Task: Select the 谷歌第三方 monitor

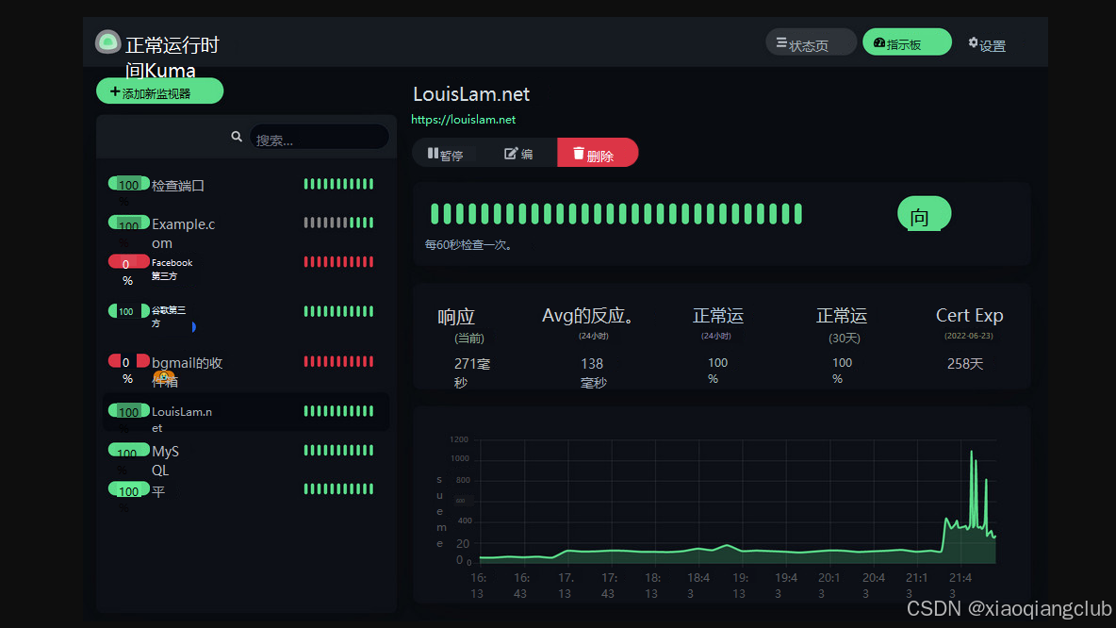Action: click(246, 316)
